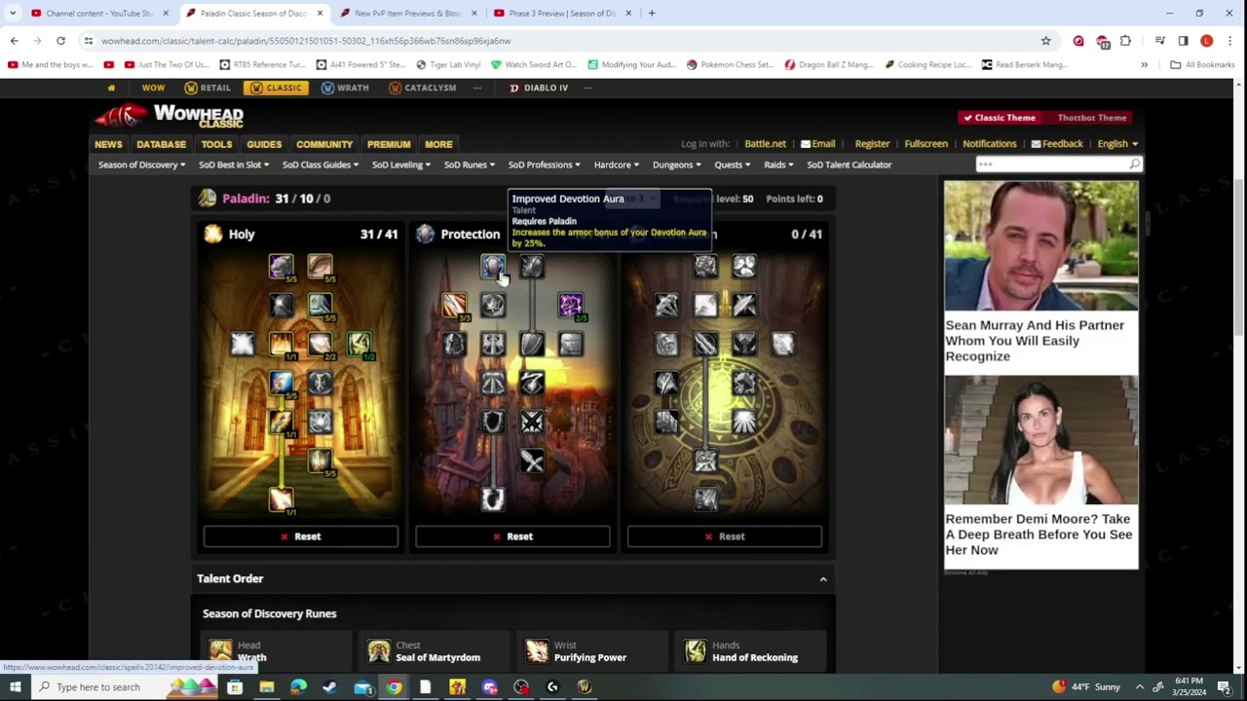The height and width of the screenshot is (701, 1247).
Task: Open the Demi Moore ad thumbnail
Action: 1040,440
